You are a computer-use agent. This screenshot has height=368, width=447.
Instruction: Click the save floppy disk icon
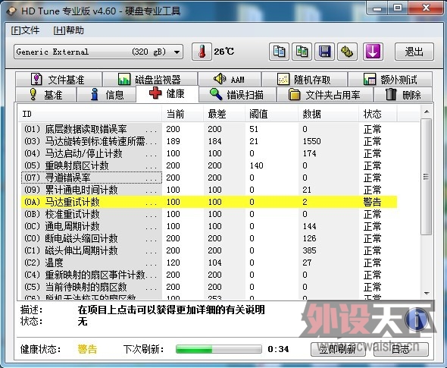pos(325,52)
